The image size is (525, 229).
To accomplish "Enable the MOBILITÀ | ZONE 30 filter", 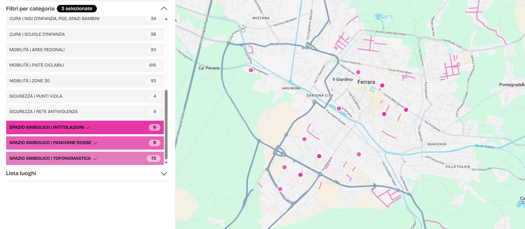I will click(85, 81).
